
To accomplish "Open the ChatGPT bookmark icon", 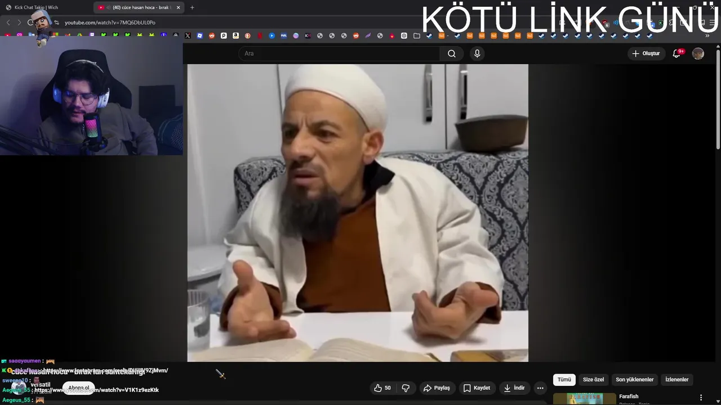I will (404, 35).
